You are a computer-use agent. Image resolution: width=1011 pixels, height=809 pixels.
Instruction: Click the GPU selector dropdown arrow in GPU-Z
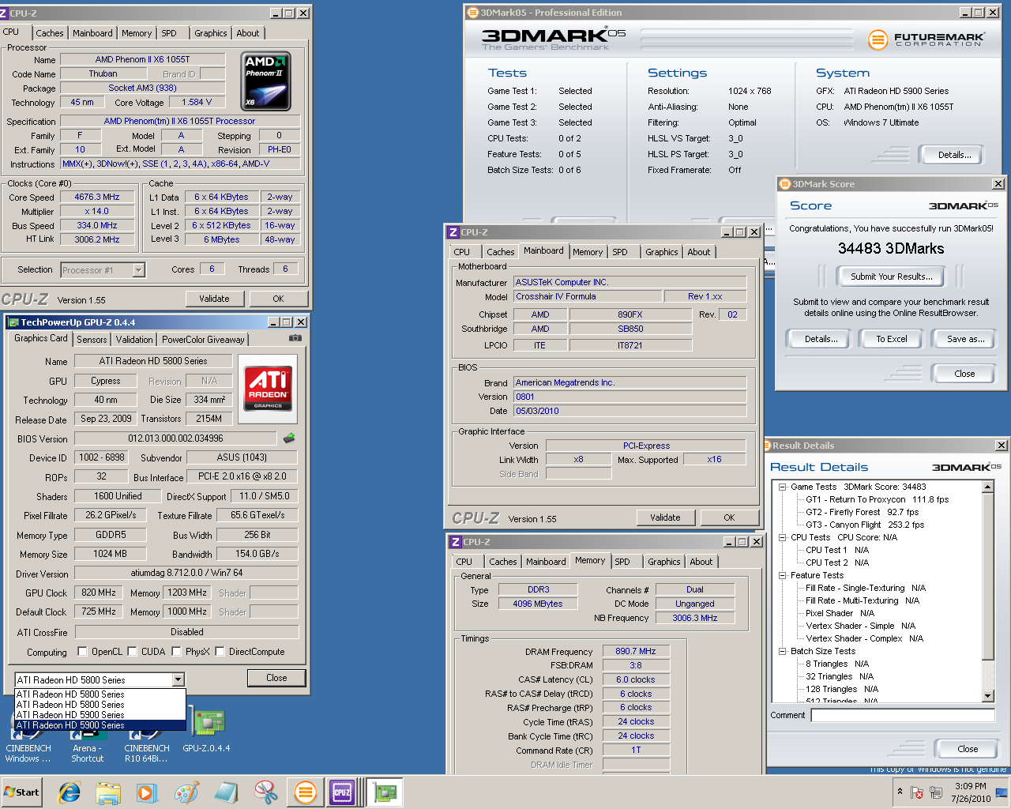pyautogui.click(x=178, y=679)
